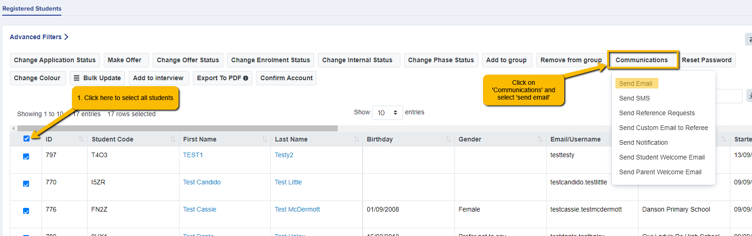This screenshot has height=236, width=752.
Task: Click the Email/Username column header
Action: [x=575, y=139]
